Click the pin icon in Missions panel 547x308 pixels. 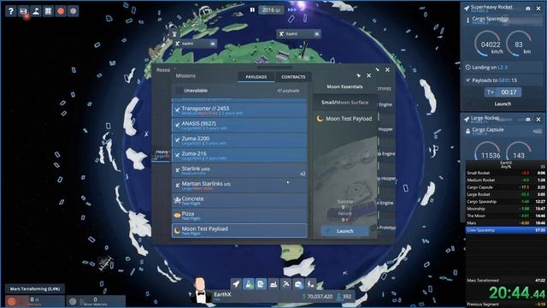[x=359, y=75]
